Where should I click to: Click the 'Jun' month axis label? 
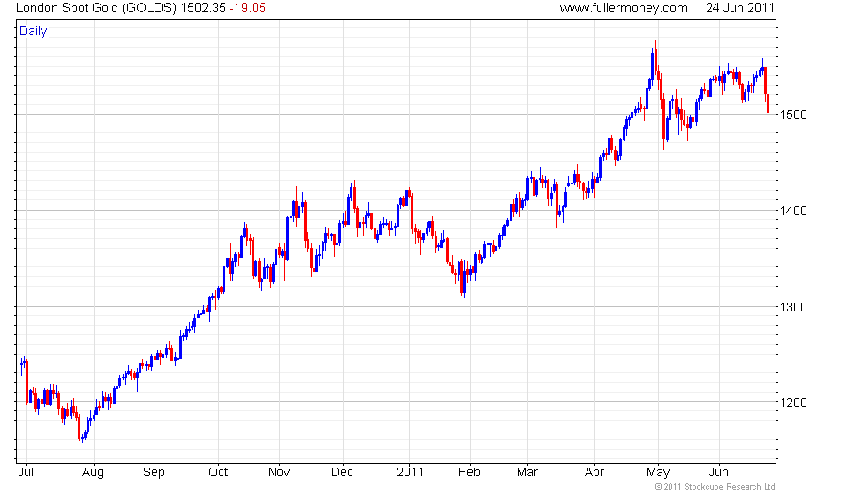718,473
